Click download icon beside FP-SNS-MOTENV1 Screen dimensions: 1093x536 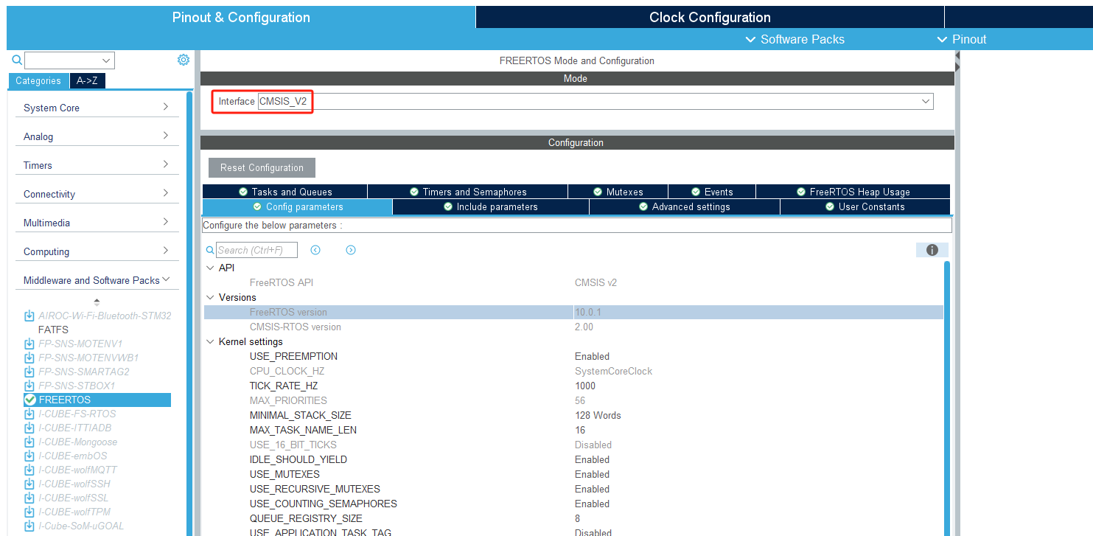click(29, 344)
